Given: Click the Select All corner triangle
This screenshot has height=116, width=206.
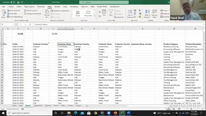Looking at the screenshot, I should (x=2, y=29).
